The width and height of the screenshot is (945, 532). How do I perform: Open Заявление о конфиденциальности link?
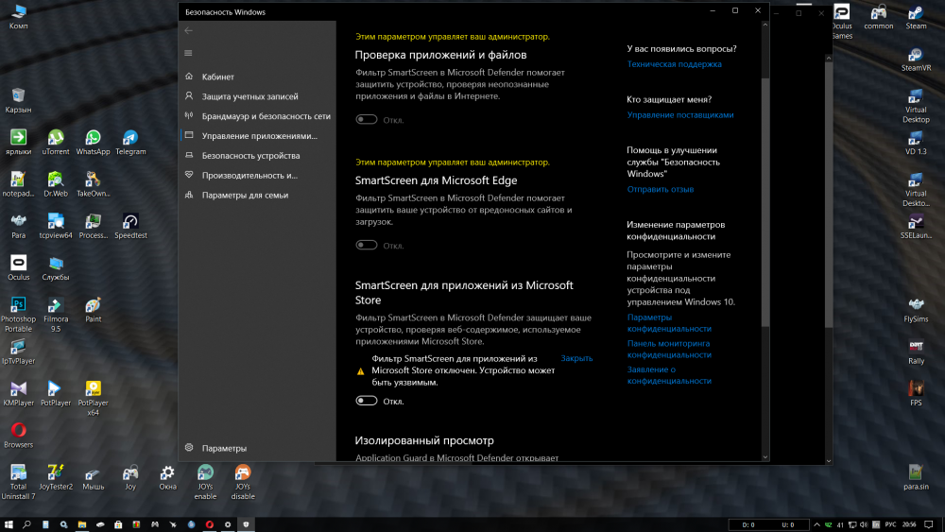669,375
